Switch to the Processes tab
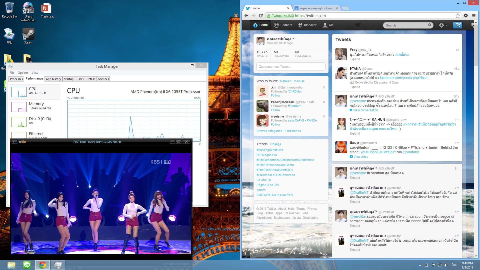Screen dimensions: 480x270 coord(16,79)
